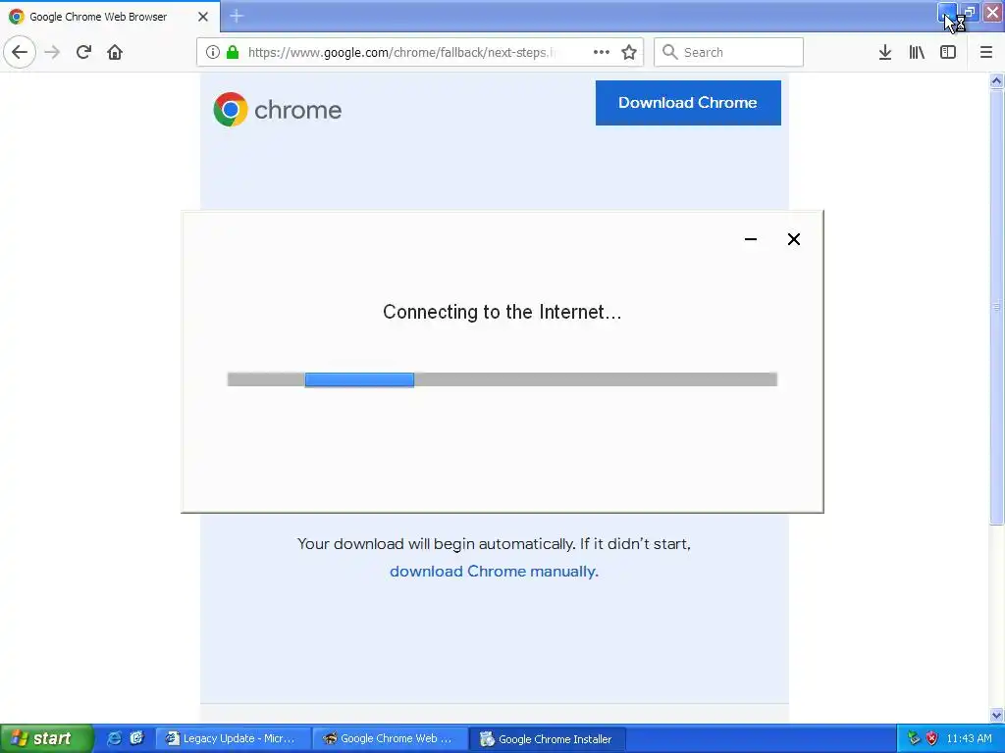The width and height of the screenshot is (1005, 753).
Task: Click the Download Chrome button
Action: click(x=688, y=102)
